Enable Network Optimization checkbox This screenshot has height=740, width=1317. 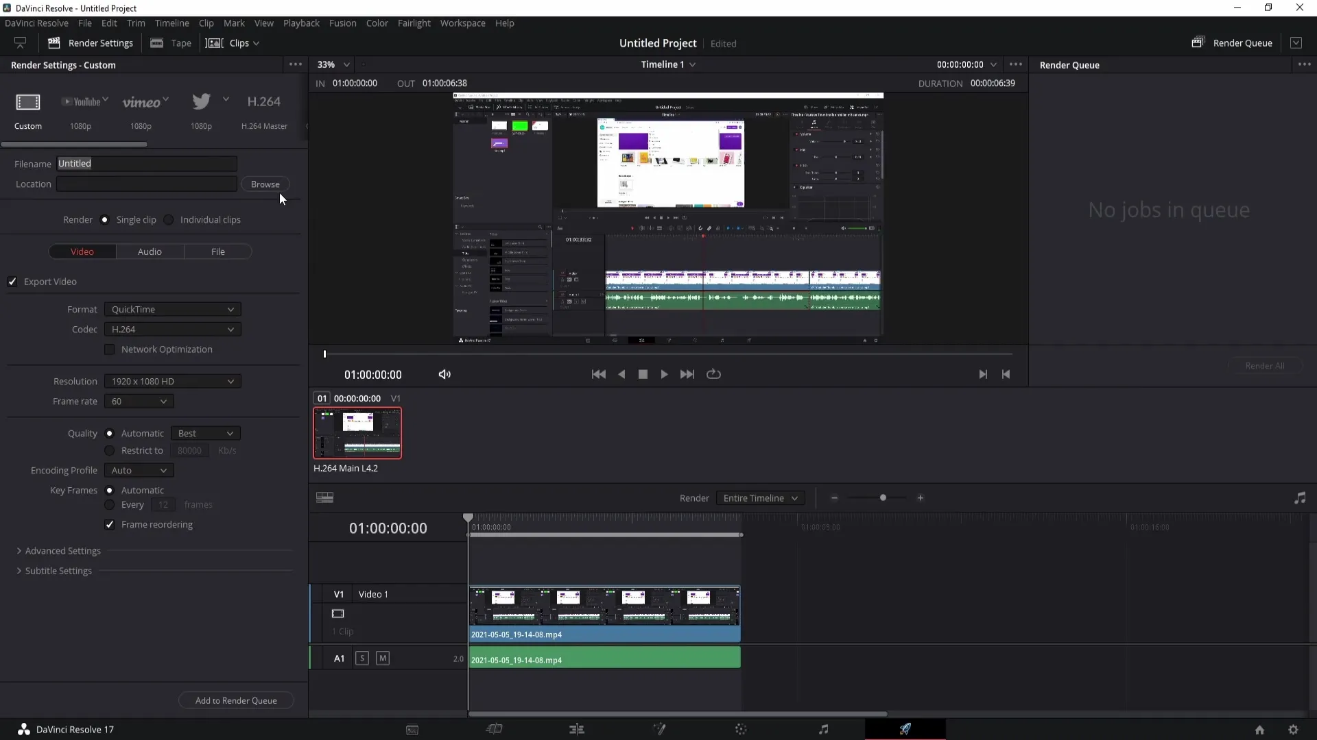click(x=110, y=349)
